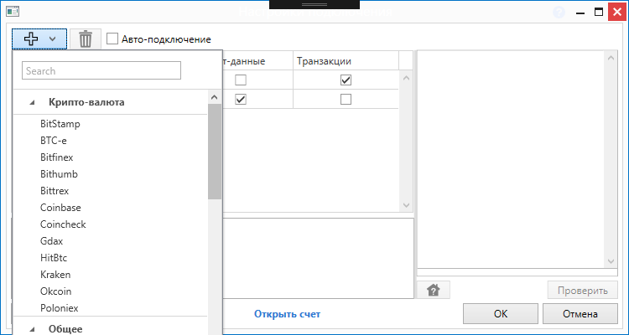This screenshot has width=629, height=335.
Task: Open the Открыть счет link
Action: pyautogui.click(x=287, y=314)
